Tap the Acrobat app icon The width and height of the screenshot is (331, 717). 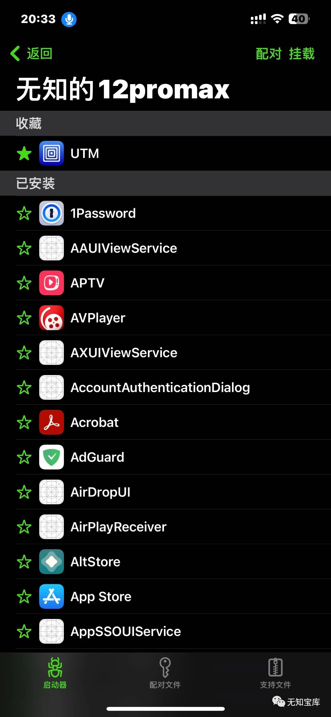pos(51,422)
